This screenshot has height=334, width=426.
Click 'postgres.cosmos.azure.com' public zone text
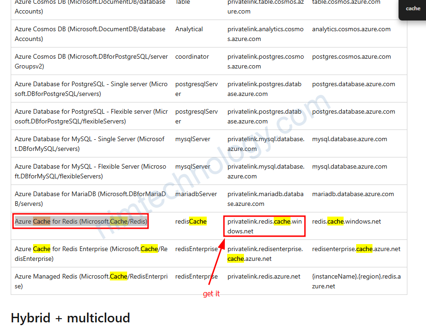[352, 57]
